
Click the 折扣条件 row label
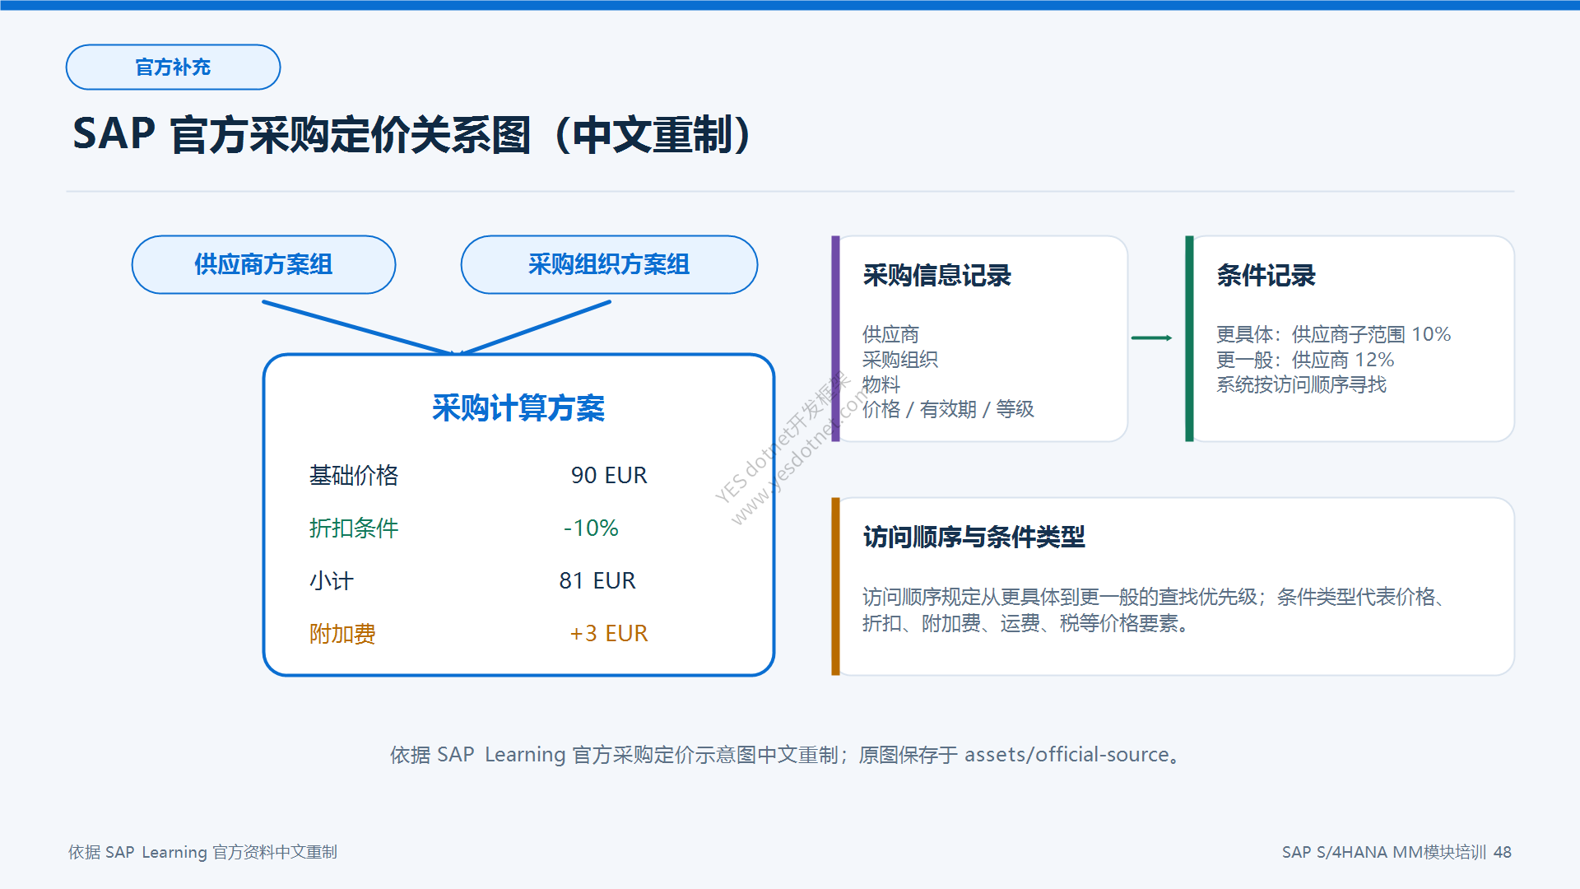pos(354,528)
